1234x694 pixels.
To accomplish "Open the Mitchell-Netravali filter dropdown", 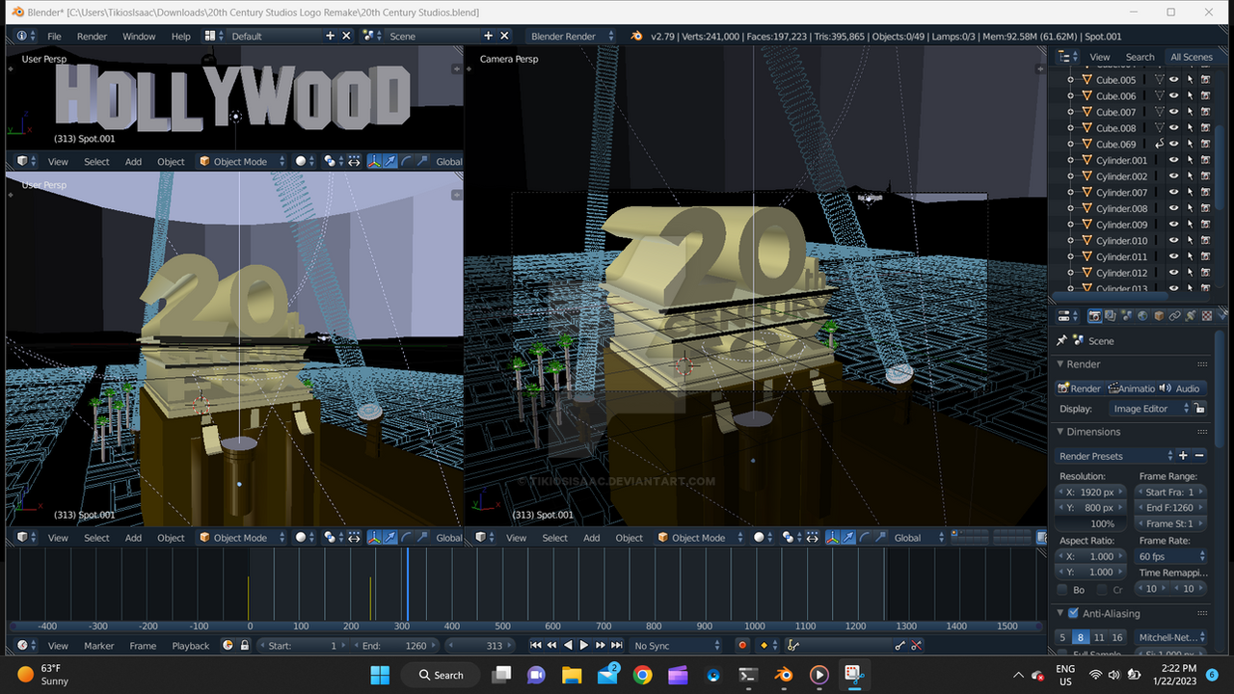I will tap(1170, 637).
